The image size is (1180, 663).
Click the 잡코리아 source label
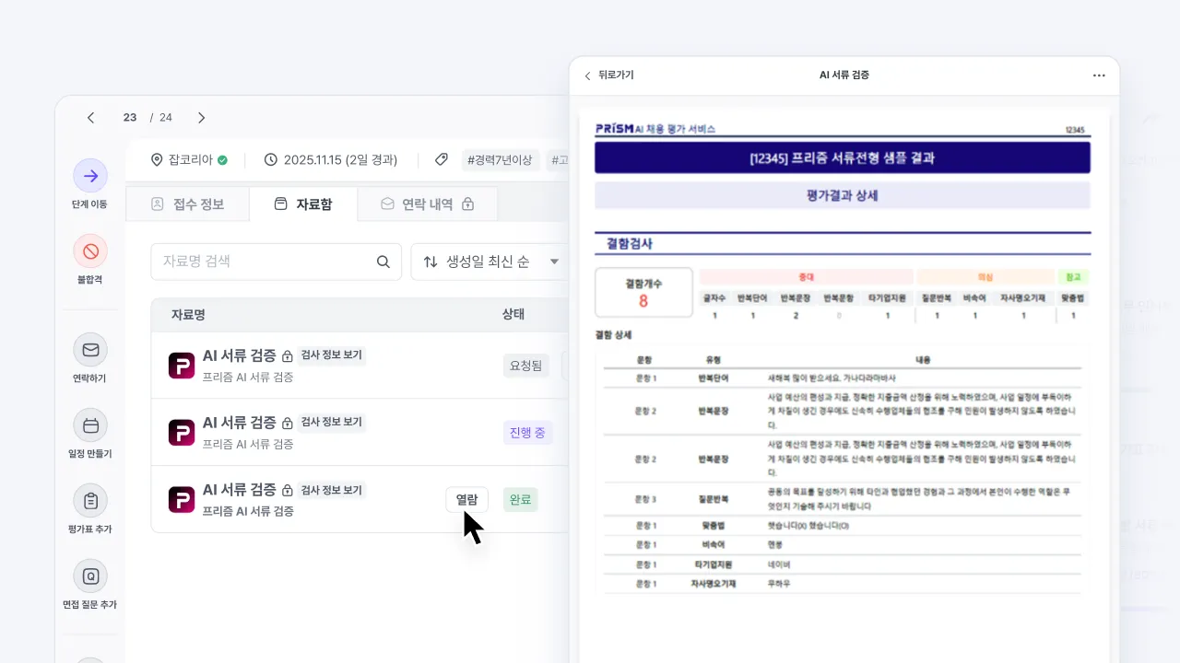(x=191, y=159)
